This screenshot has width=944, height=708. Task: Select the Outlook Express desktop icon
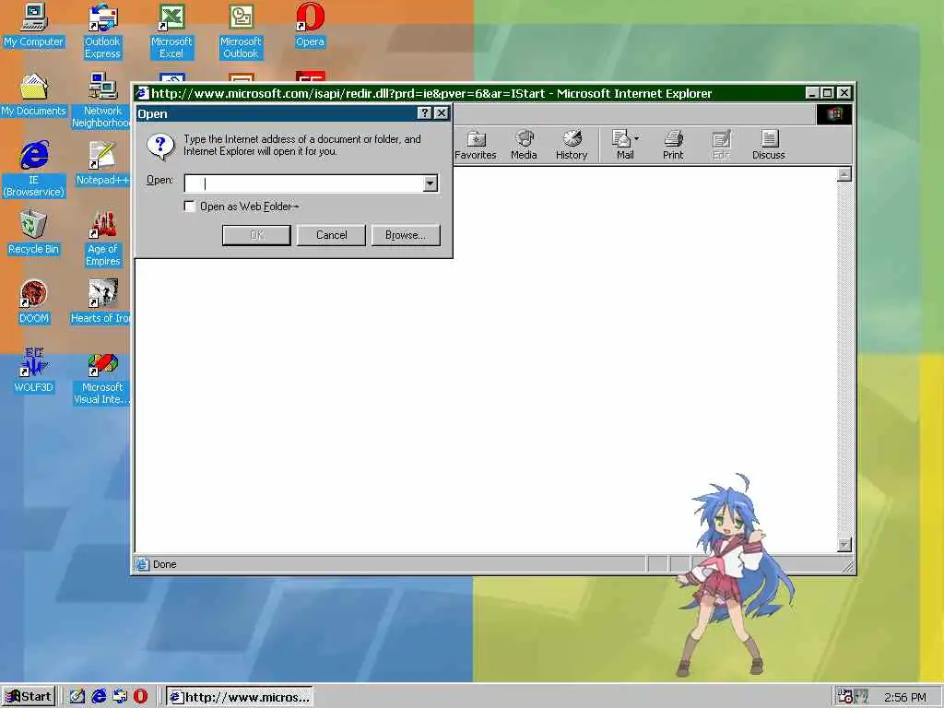click(x=102, y=31)
